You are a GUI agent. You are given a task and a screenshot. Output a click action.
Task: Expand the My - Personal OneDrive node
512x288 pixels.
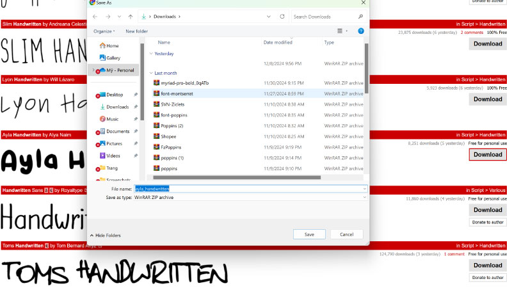click(x=93, y=70)
